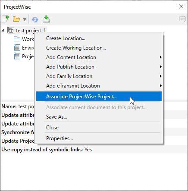Select Associate ProjectWise Project... menu item
188x191 pixels.
coord(99,96)
